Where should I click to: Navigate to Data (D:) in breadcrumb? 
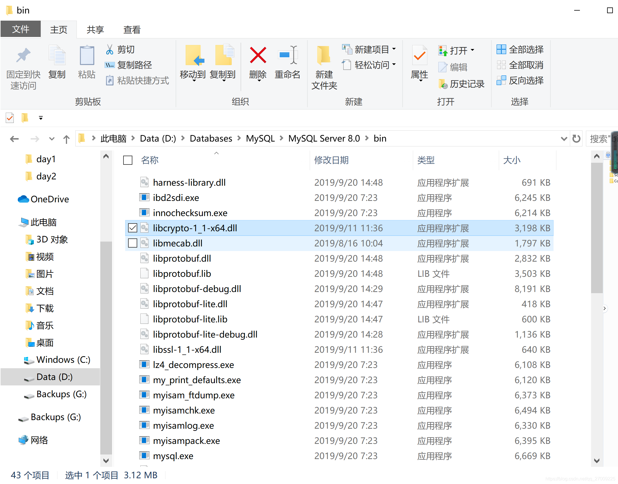tap(158, 138)
